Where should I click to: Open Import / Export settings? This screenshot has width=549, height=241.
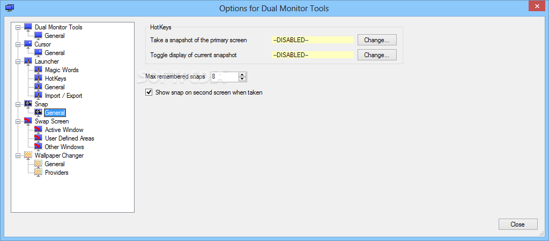[x=63, y=96]
